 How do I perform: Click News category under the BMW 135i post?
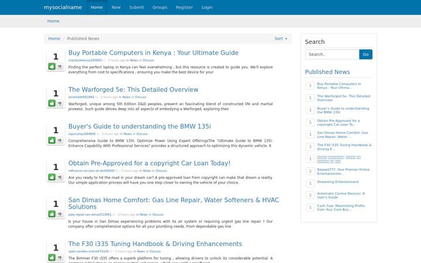pyautogui.click(x=127, y=134)
